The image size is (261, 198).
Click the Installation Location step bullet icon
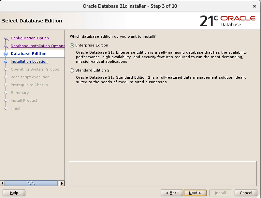click(x=6, y=61)
